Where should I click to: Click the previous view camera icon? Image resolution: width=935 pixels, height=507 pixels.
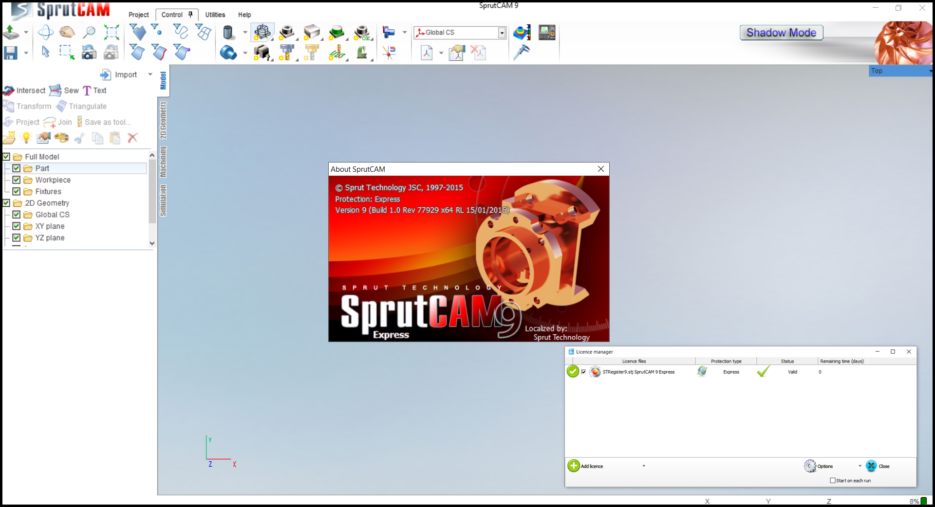click(x=89, y=52)
